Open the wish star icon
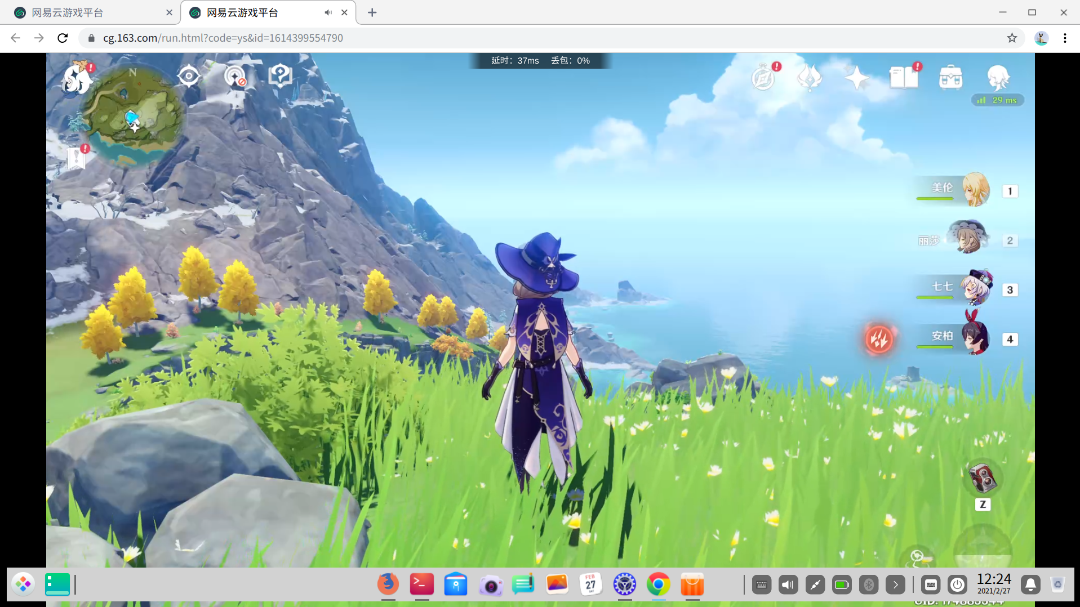This screenshot has height=607, width=1080. click(x=856, y=77)
